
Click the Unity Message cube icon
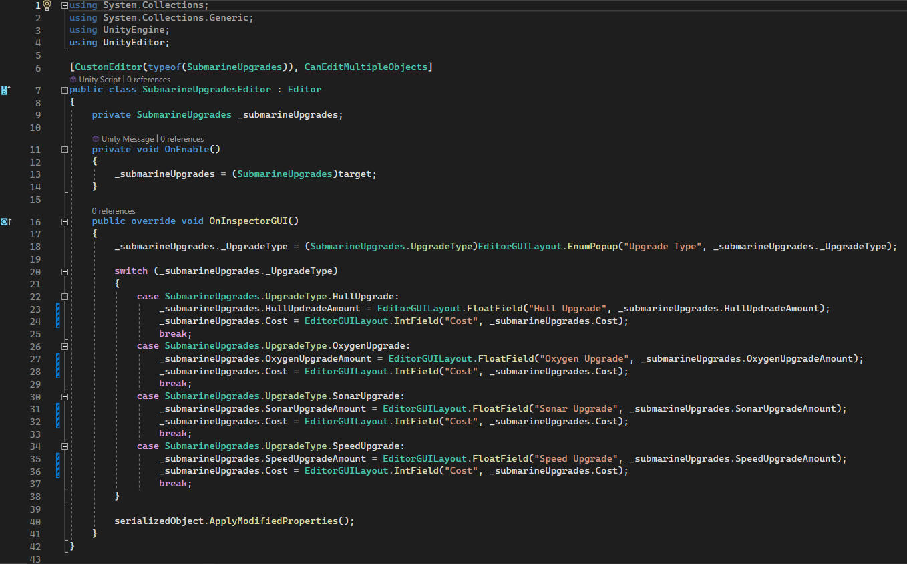[x=96, y=139]
